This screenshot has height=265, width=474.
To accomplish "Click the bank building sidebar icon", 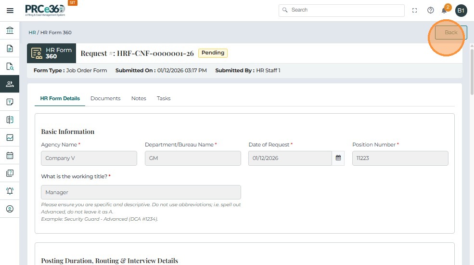I will click(x=10, y=31).
